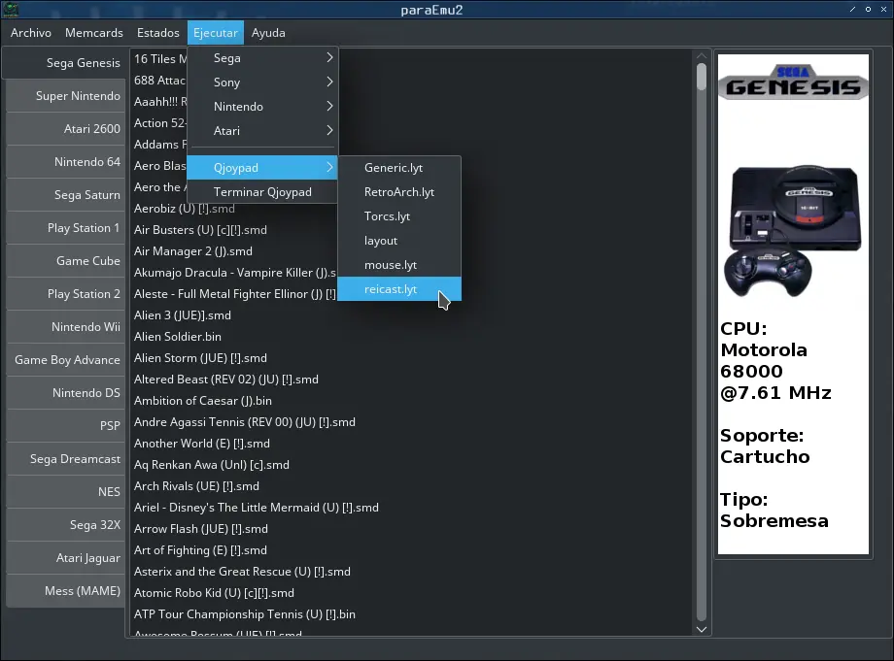The width and height of the screenshot is (894, 661).
Task: Load the Torcs.lyt layout
Action: click(399, 216)
